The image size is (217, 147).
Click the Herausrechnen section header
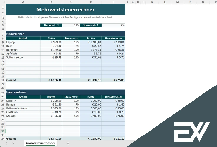[x=66, y=92]
